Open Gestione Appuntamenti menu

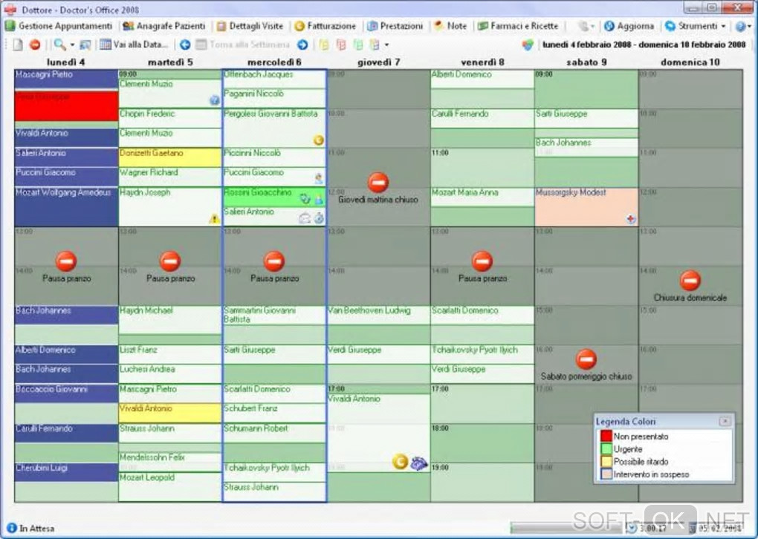58,26
